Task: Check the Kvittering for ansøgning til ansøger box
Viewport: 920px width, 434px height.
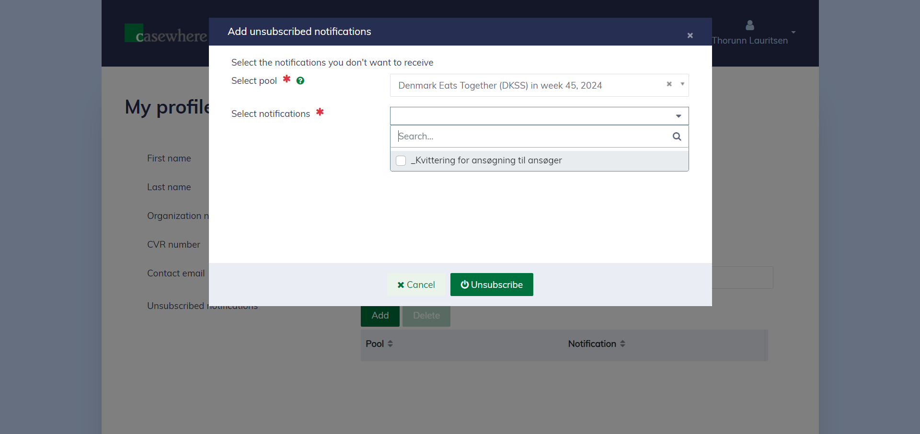Action: 401,160
